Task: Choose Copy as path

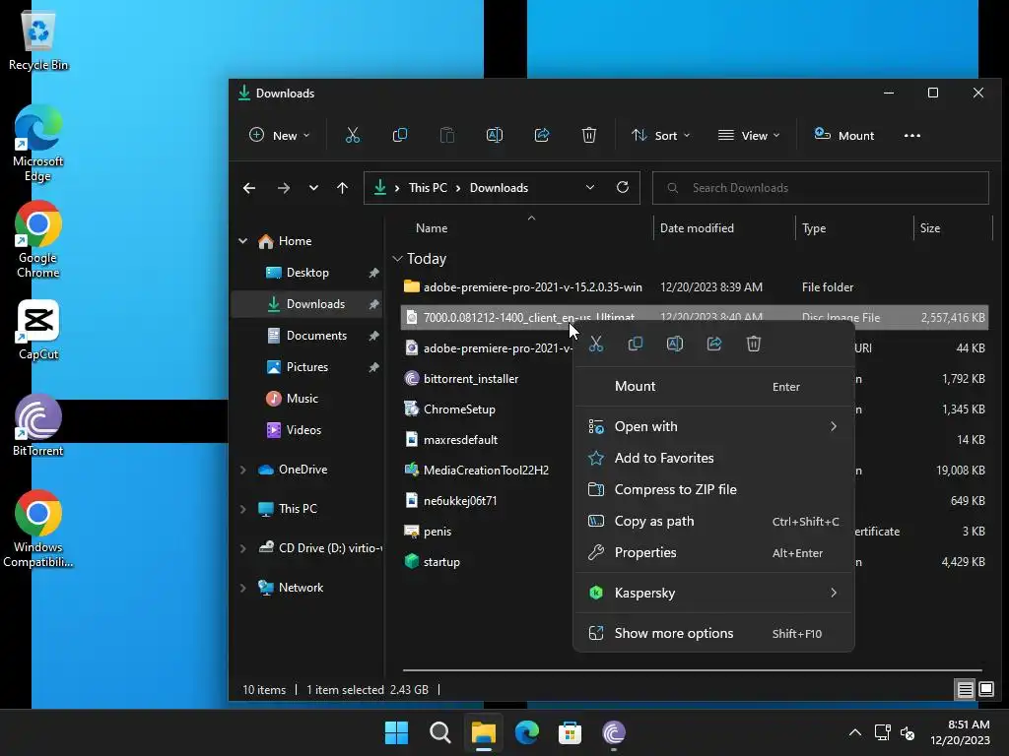Action: pos(713,521)
